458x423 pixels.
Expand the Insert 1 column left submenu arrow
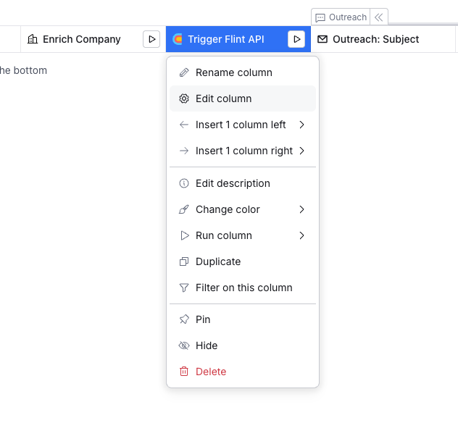(x=301, y=125)
